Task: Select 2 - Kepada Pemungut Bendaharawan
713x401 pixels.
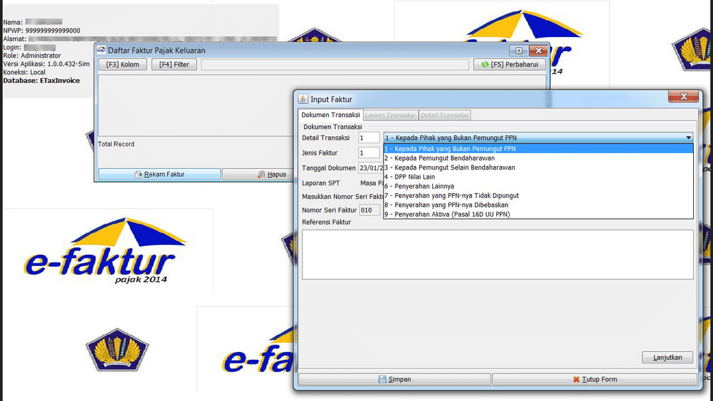Action: [x=538, y=158]
